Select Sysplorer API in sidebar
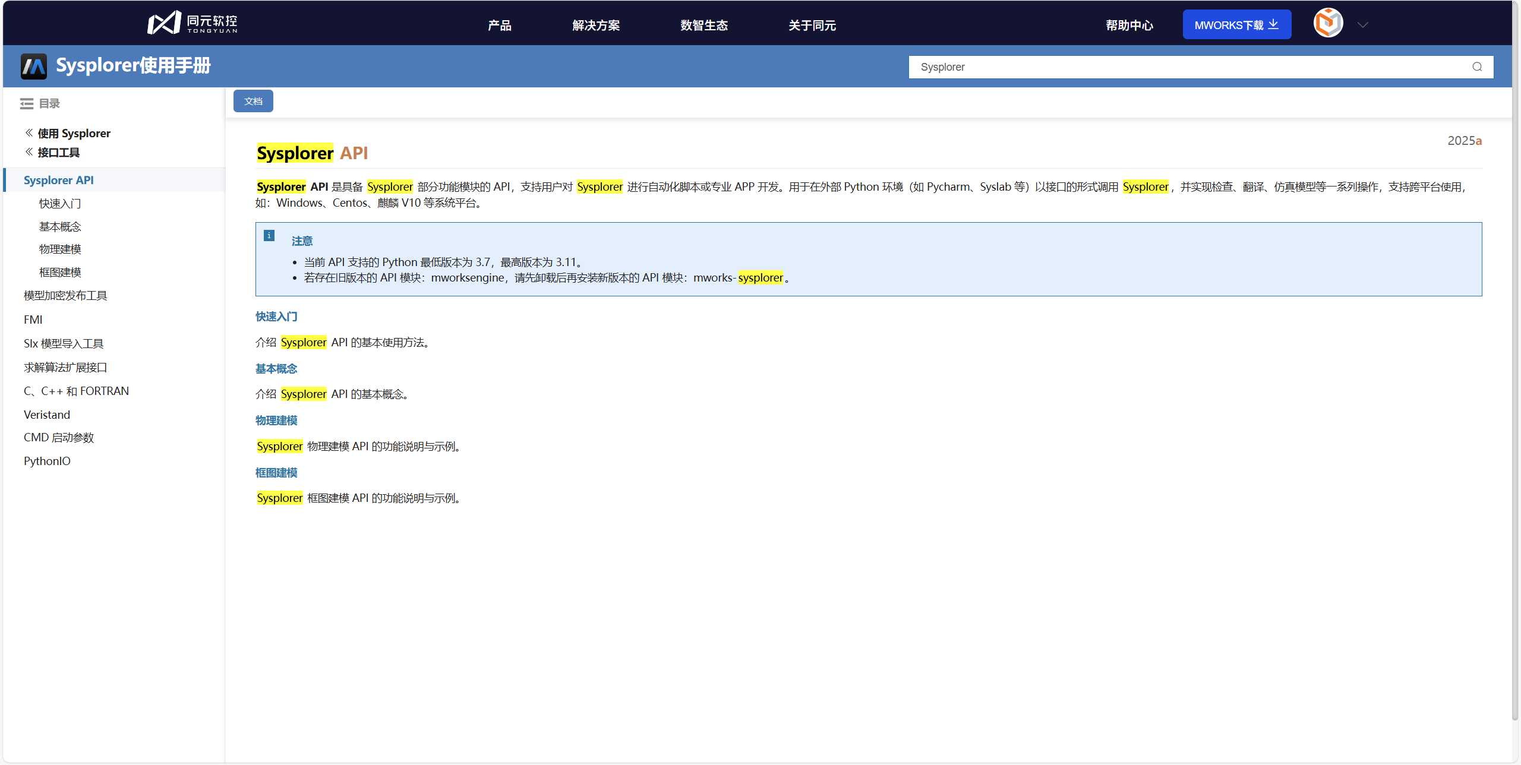 point(115,180)
